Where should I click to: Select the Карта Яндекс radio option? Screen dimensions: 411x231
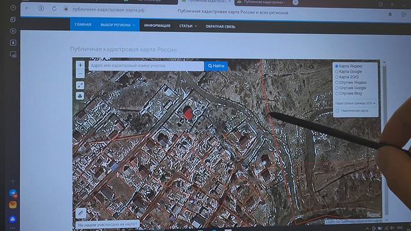coord(337,66)
